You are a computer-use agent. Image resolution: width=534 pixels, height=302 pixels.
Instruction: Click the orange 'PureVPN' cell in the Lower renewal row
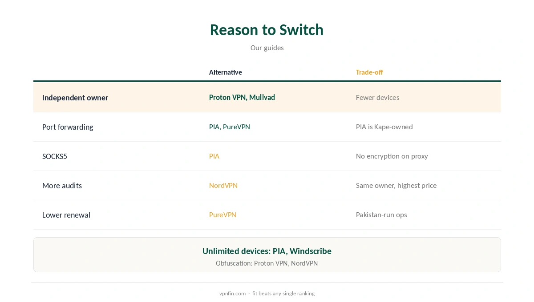coord(222,215)
